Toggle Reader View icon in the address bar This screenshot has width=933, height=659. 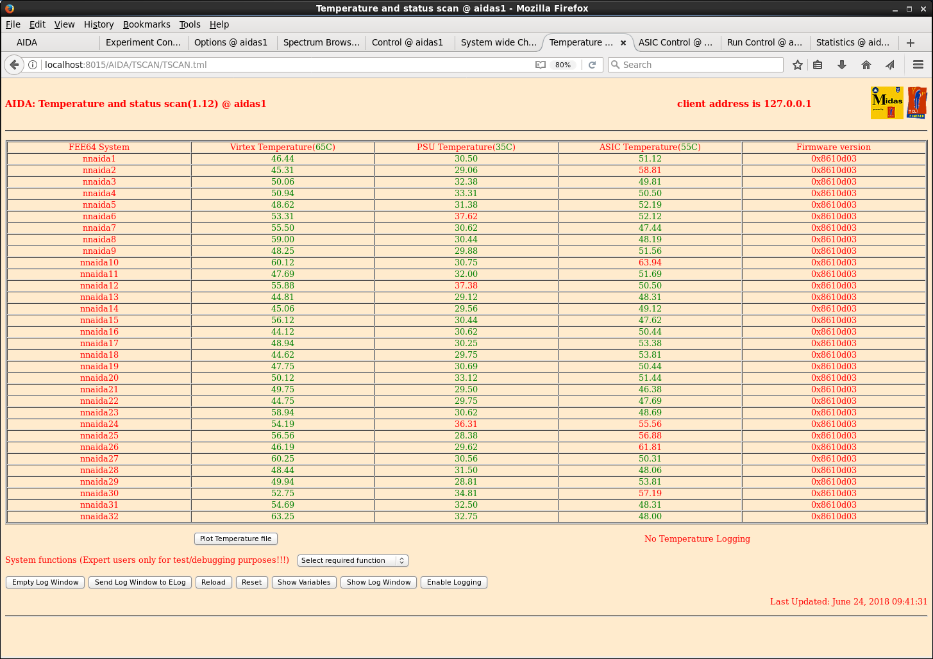[x=541, y=65]
